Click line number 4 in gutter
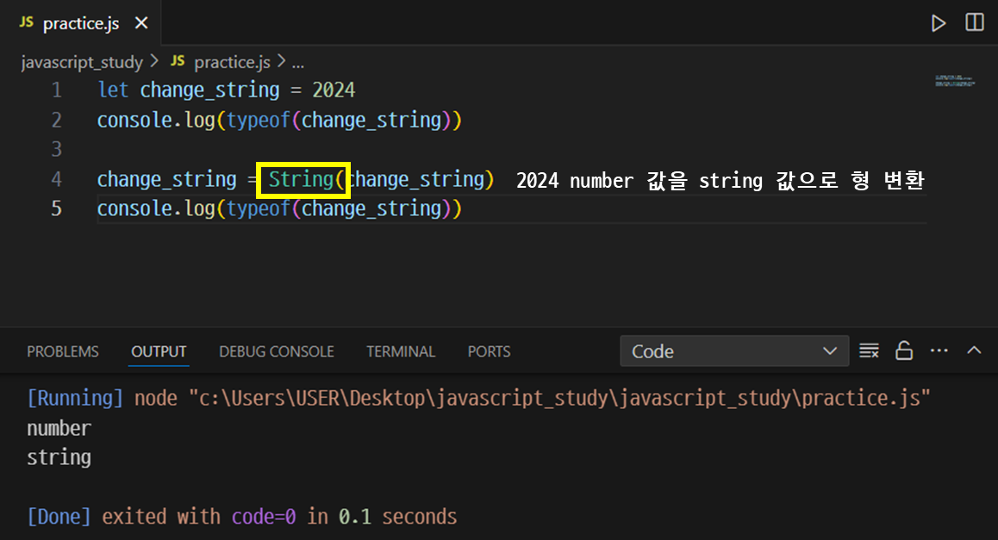 pyautogui.click(x=57, y=179)
